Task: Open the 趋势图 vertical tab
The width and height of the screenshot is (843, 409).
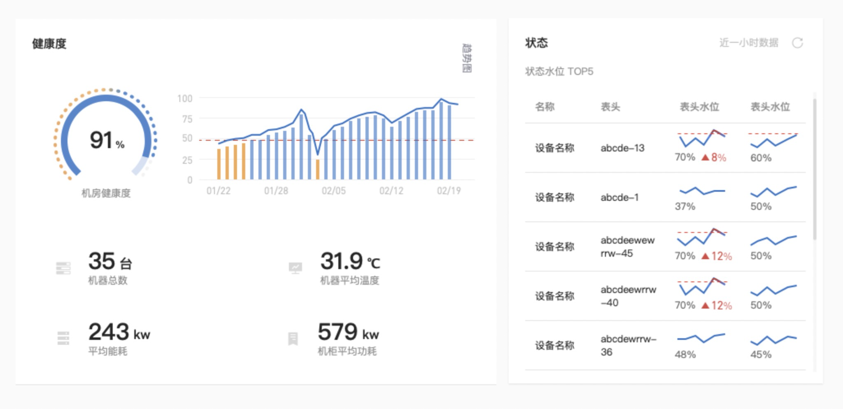Action: click(466, 58)
